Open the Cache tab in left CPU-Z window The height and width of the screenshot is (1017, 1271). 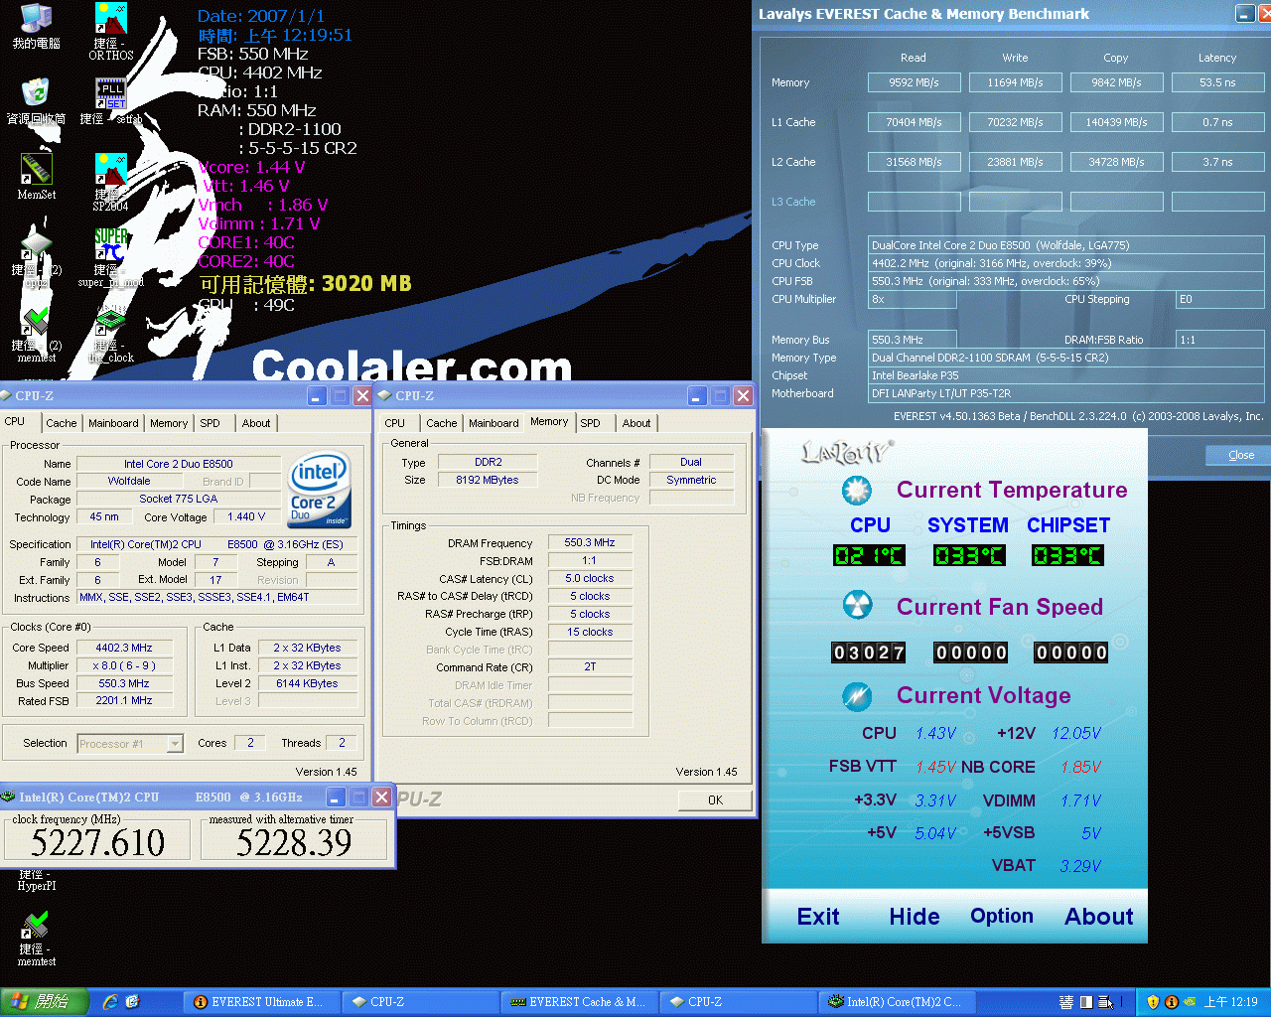[61, 423]
